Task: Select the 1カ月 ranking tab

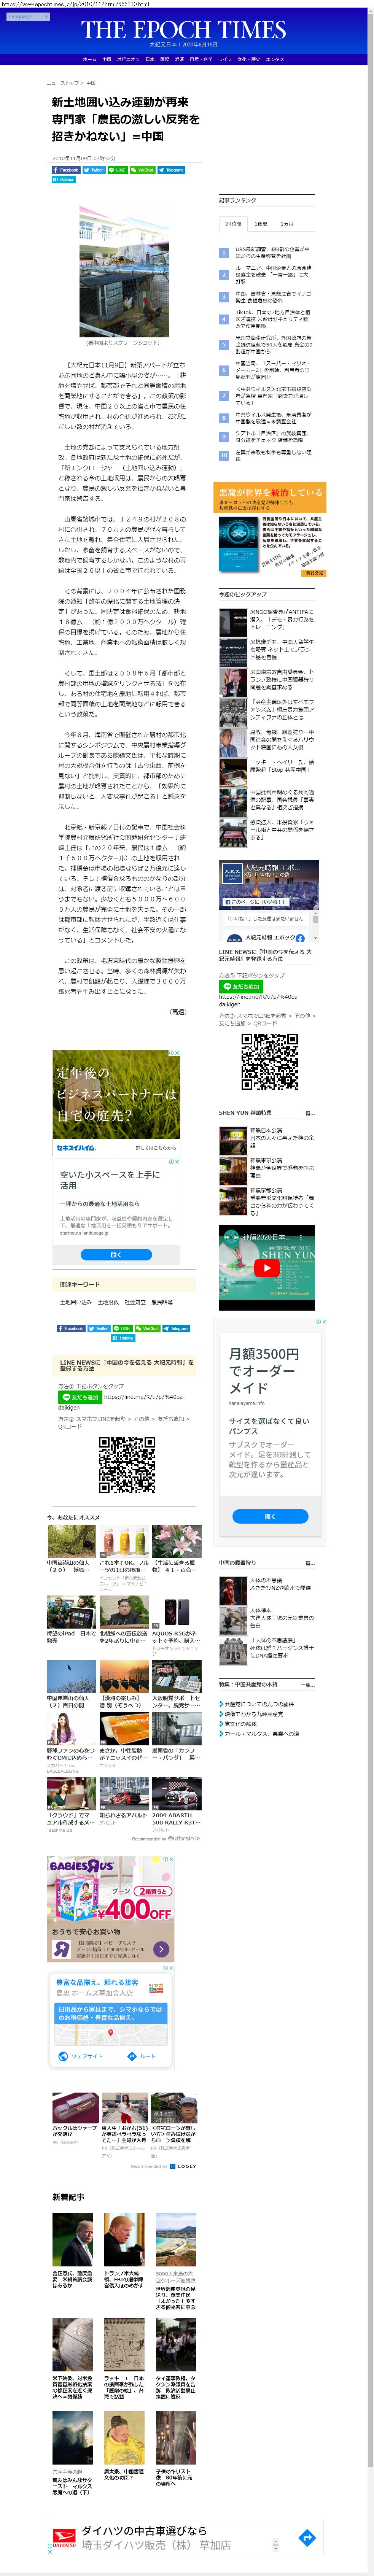Action: point(287,224)
